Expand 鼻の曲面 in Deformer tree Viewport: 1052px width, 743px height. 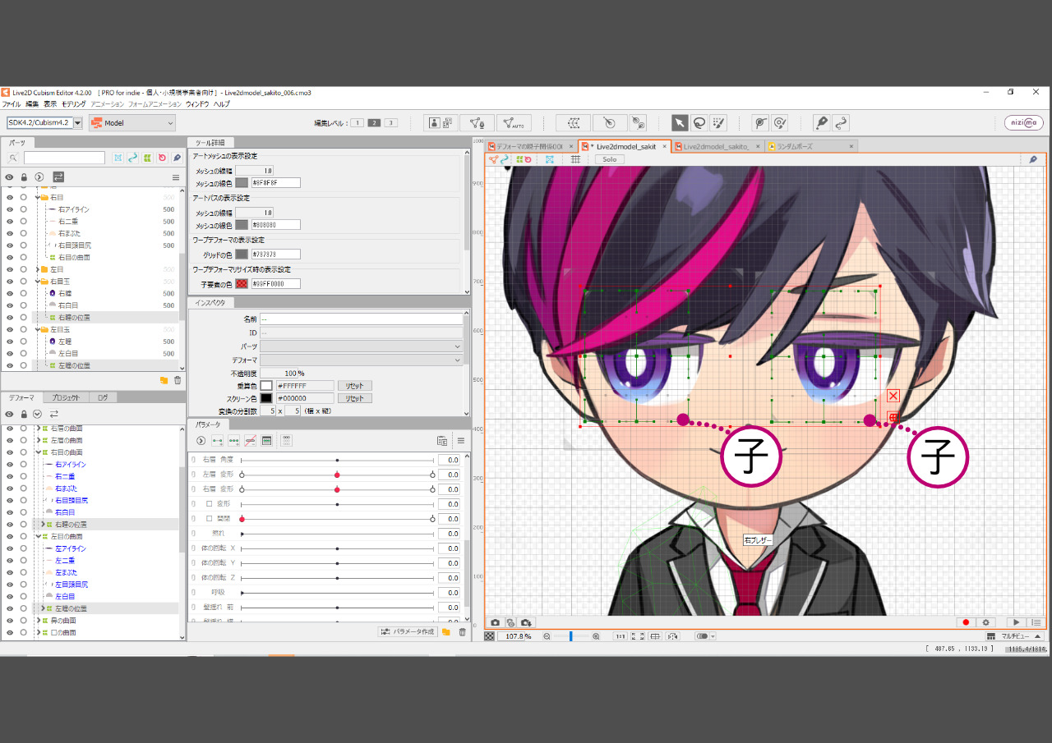[38, 621]
